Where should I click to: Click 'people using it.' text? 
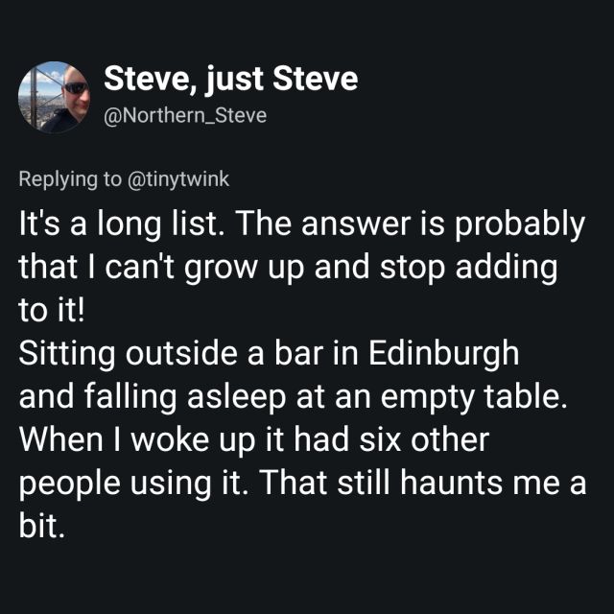tap(133, 483)
